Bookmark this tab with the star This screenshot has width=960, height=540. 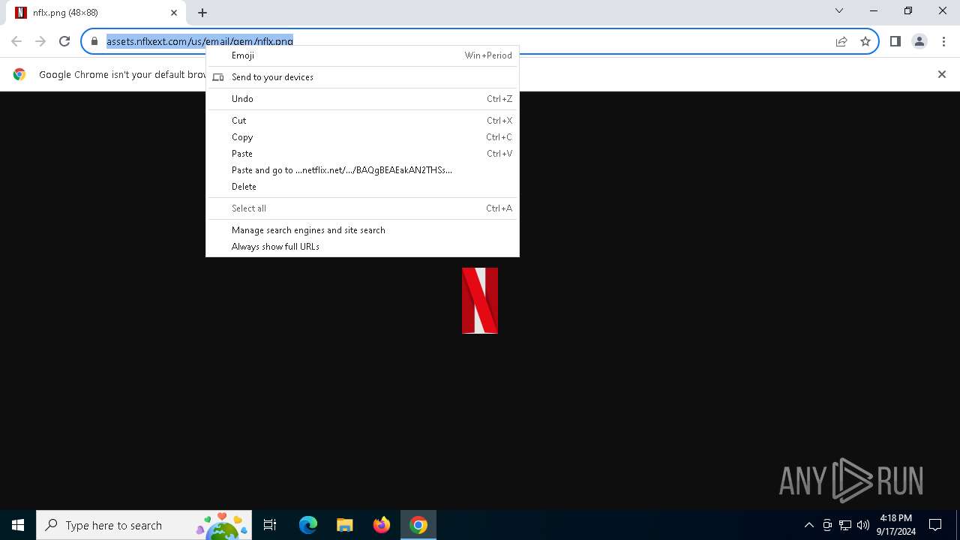(865, 41)
